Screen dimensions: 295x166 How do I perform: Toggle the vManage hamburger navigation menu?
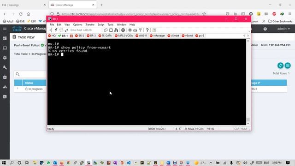tap(5, 29)
